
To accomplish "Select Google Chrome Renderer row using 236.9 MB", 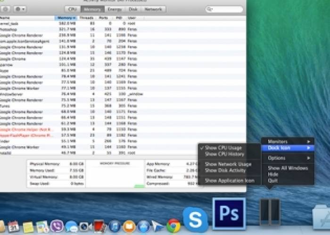I will 123,35.
